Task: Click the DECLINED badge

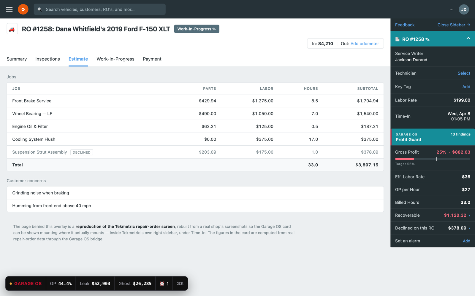Action: [82, 152]
